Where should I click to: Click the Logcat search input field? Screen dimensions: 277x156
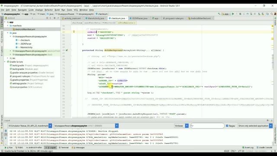coord(207,126)
